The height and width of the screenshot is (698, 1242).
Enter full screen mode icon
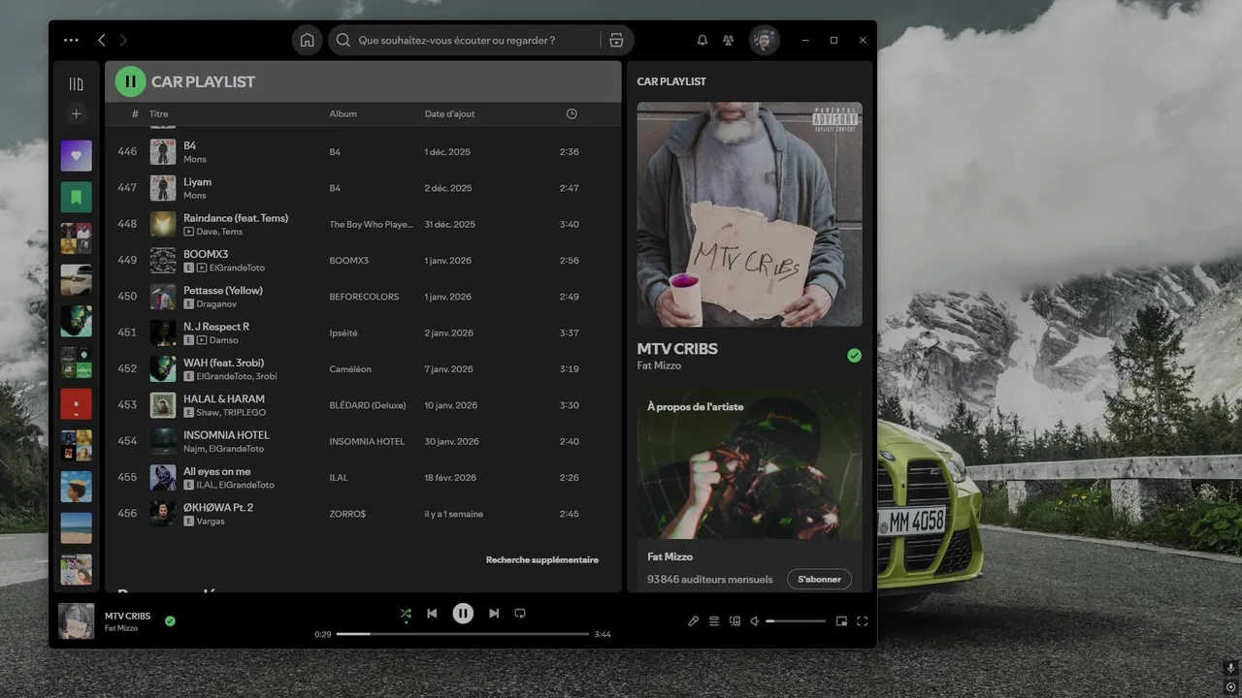[862, 621]
